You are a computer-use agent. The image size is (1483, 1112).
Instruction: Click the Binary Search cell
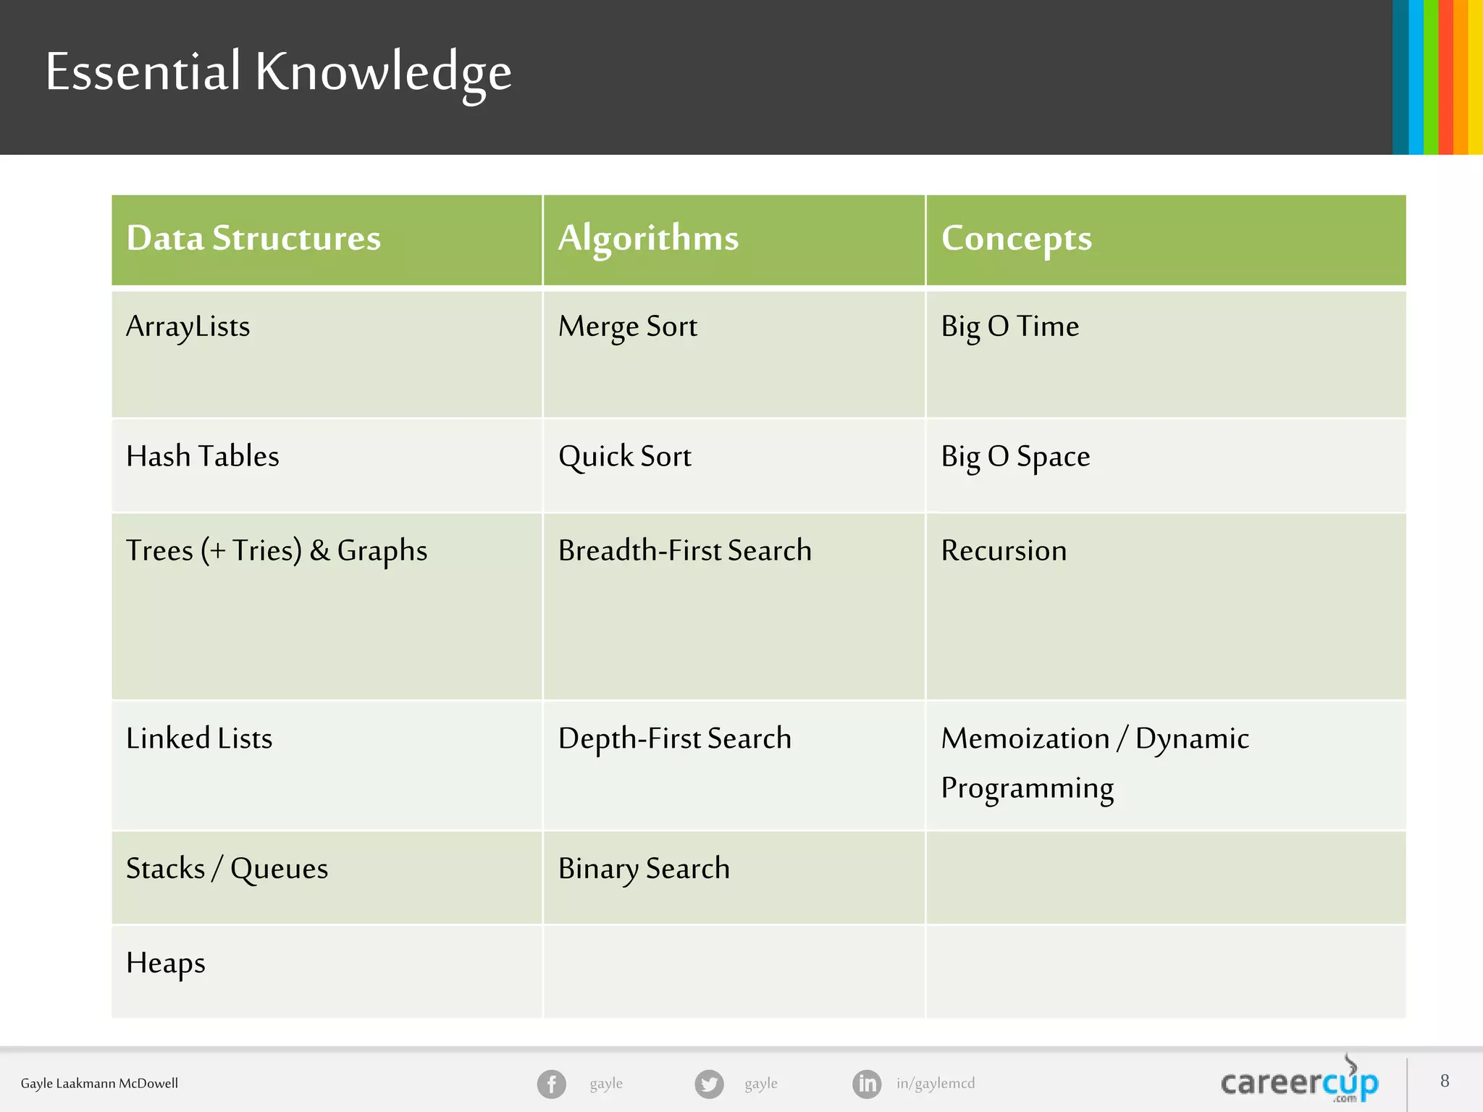(x=734, y=877)
